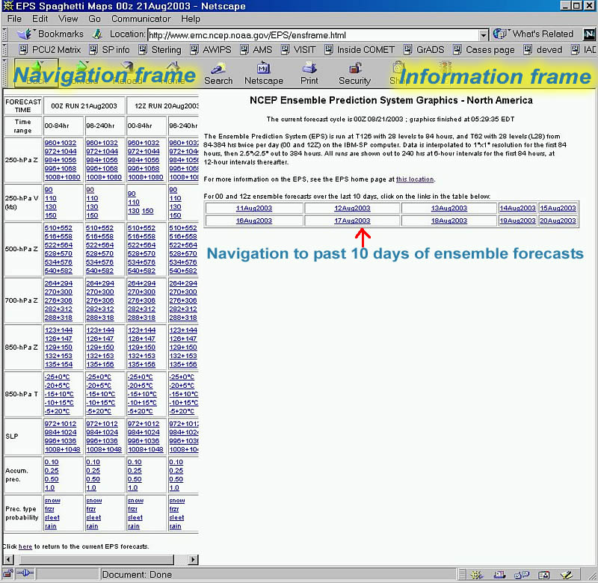
Task: Click the page proxy icon beside Location
Action: pos(97,34)
